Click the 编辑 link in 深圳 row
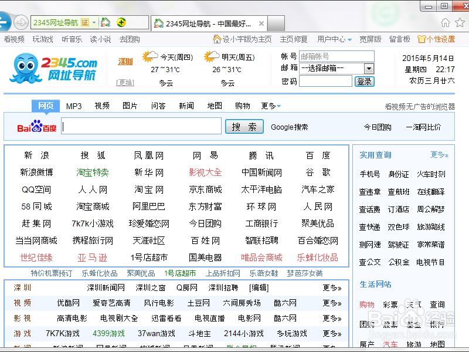Image resolution: width=469 pixels, height=352 pixels. (x=259, y=288)
